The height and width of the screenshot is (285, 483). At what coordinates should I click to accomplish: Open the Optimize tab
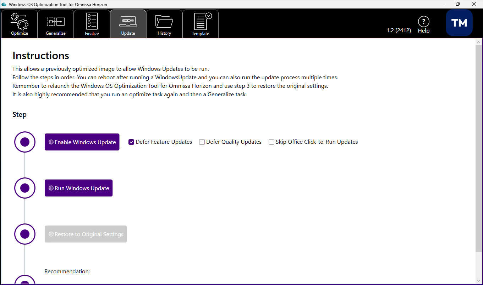click(20, 24)
